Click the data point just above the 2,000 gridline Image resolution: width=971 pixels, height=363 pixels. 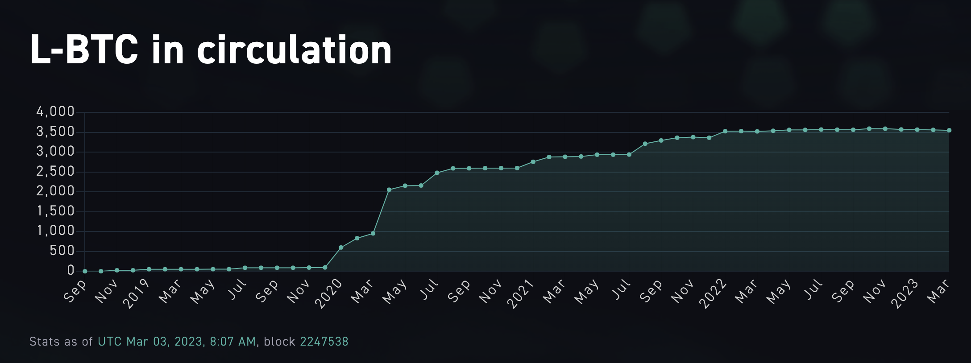[x=389, y=190]
